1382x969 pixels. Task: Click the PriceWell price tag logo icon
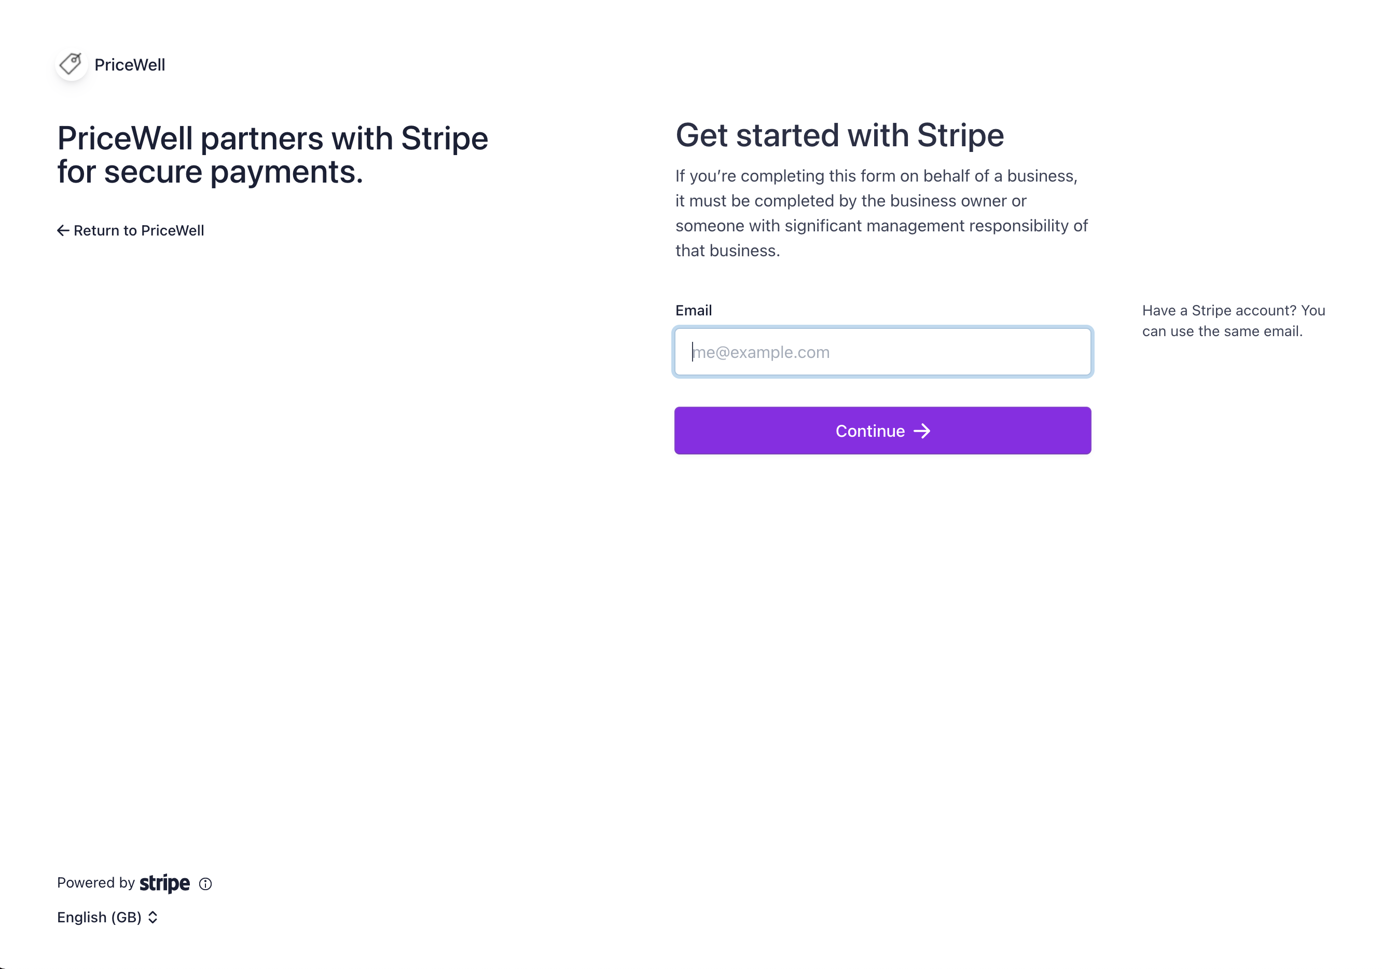(71, 64)
